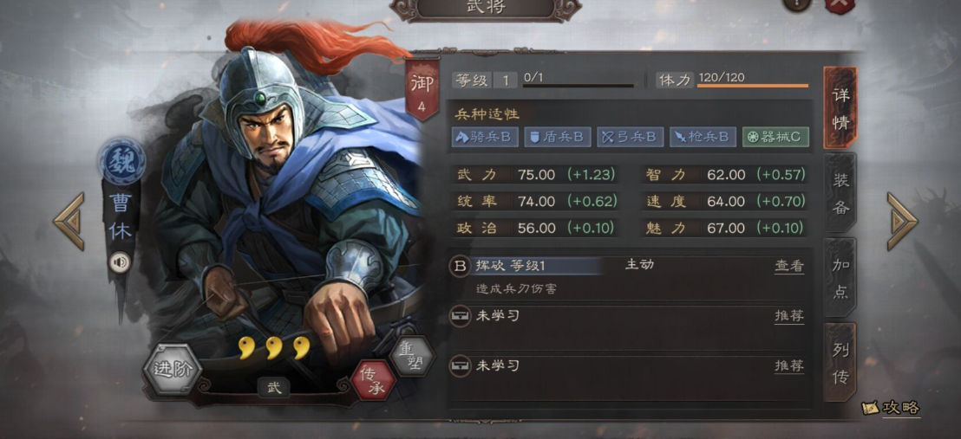Tap the 魏 faction emblem

click(x=121, y=162)
